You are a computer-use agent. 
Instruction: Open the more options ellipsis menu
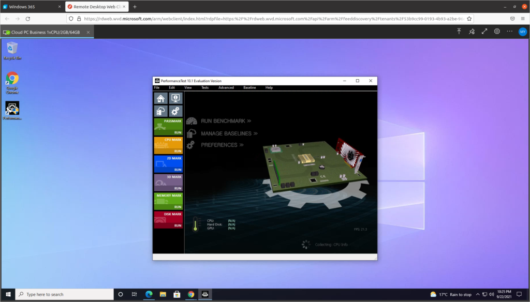[510, 32]
